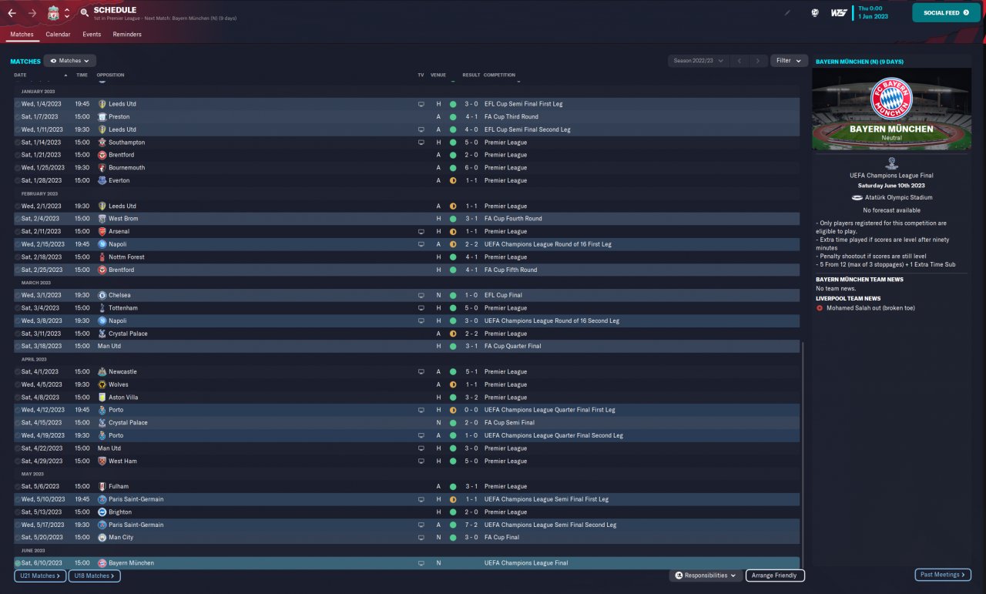Open U21 Matches
The image size is (986, 594).
coord(40,576)
